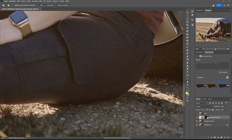Open the Deckkraft opacity dropdown

(225, 106)
